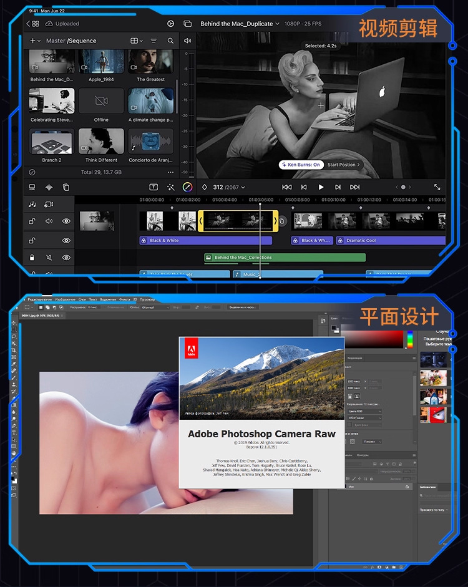
Task: Click the clipboard copy icon
Action: 66,187
